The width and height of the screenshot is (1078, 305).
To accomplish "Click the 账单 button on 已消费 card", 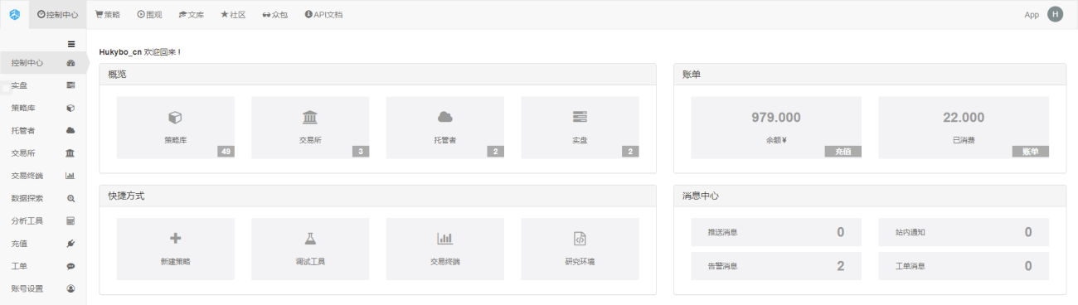I will pos(1031,152).
